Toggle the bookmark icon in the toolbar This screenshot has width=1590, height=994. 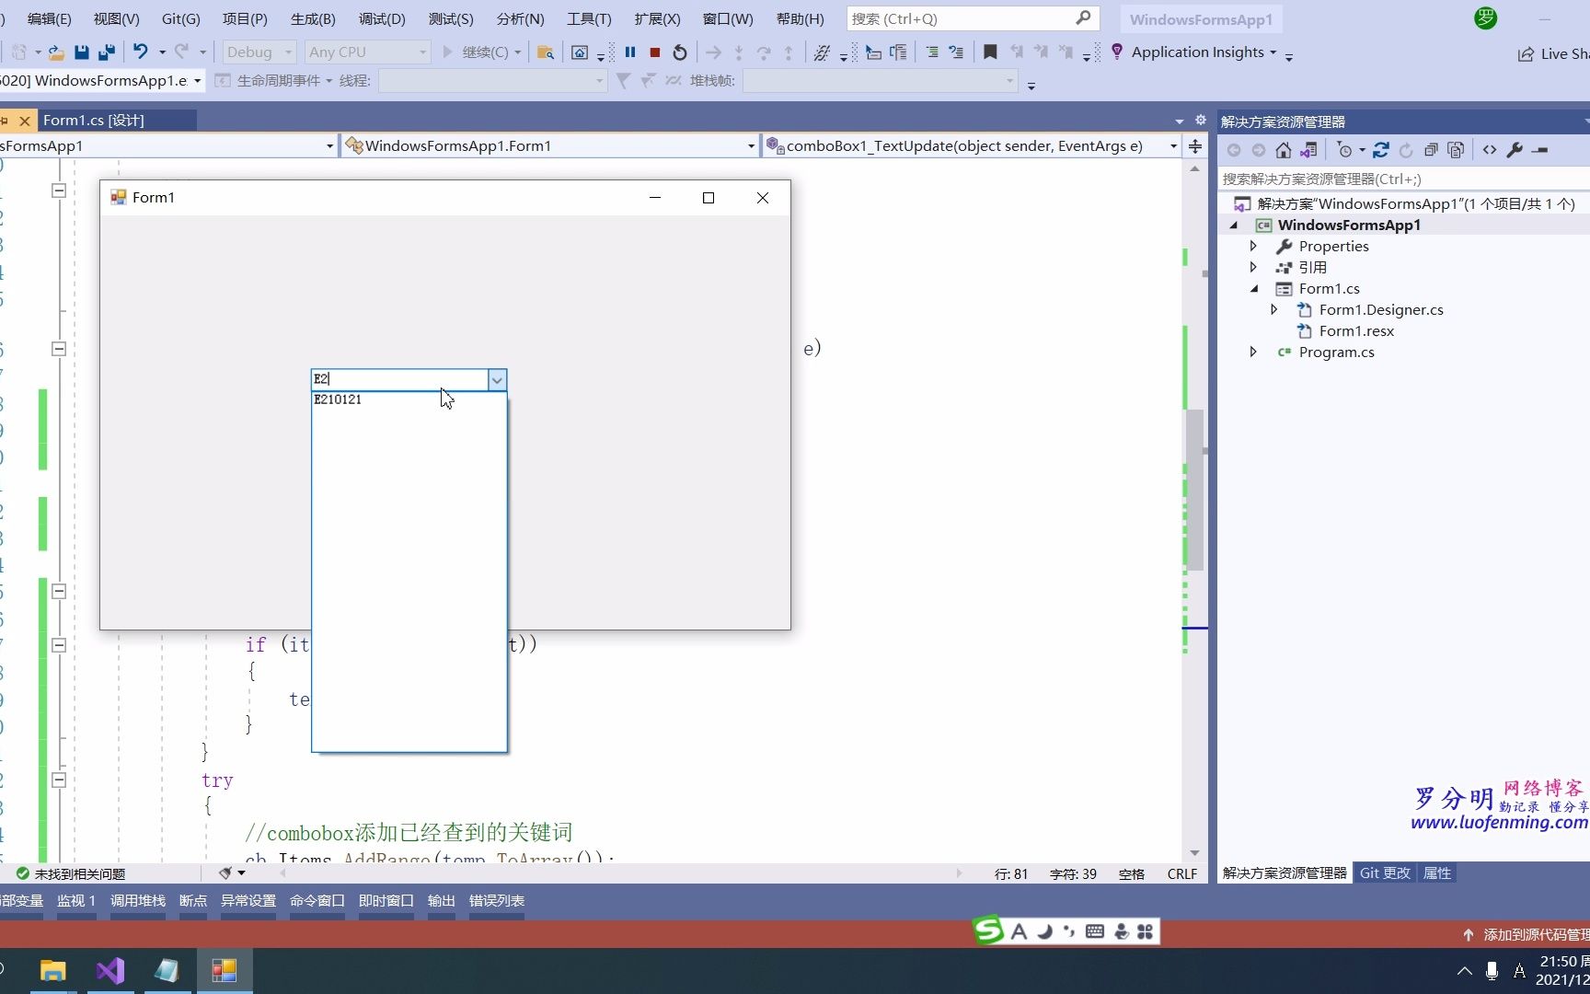tap(990, 52)
